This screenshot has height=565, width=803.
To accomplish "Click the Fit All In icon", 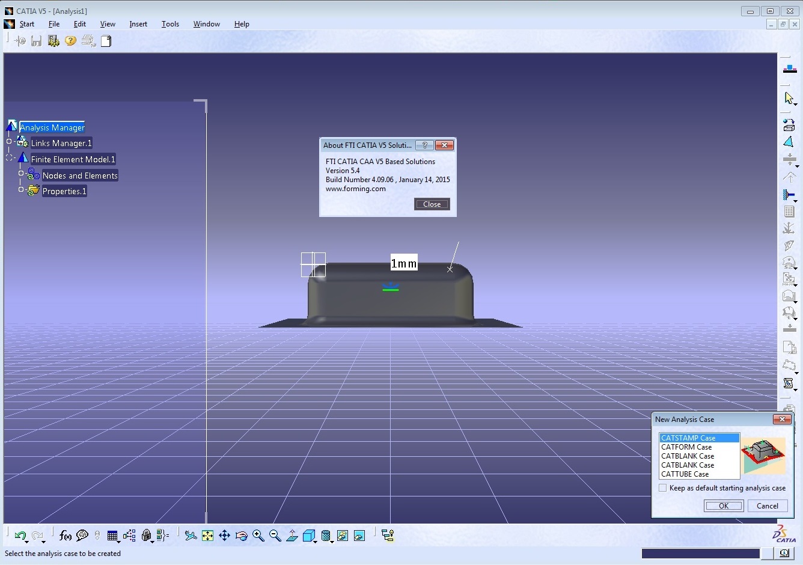I will (x=207, y=536).
